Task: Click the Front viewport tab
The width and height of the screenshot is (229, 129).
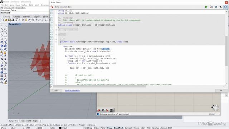Action: pos(29,121)
